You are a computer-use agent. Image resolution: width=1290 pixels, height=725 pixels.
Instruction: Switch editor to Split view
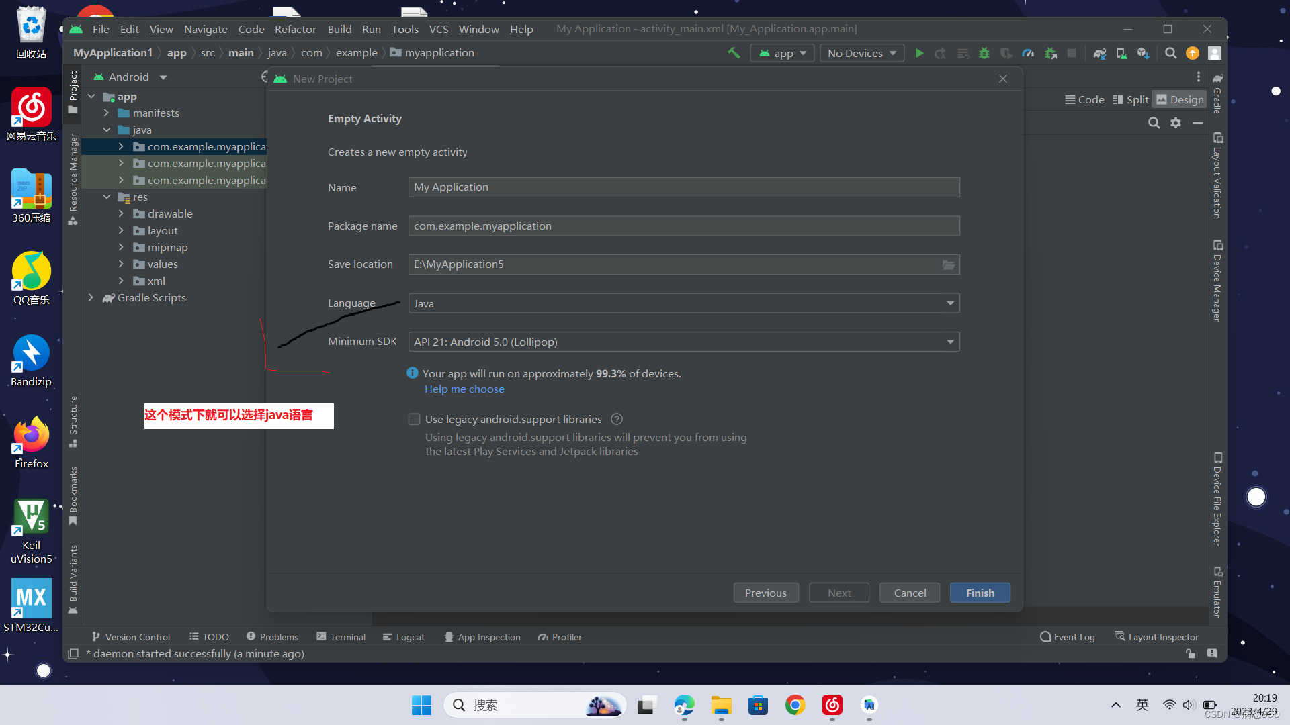(x=1130, y=99)
